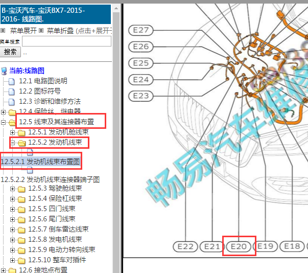
Task: Click document icon of 12.3 诊断和维修方法
Action: coord(12,102)
